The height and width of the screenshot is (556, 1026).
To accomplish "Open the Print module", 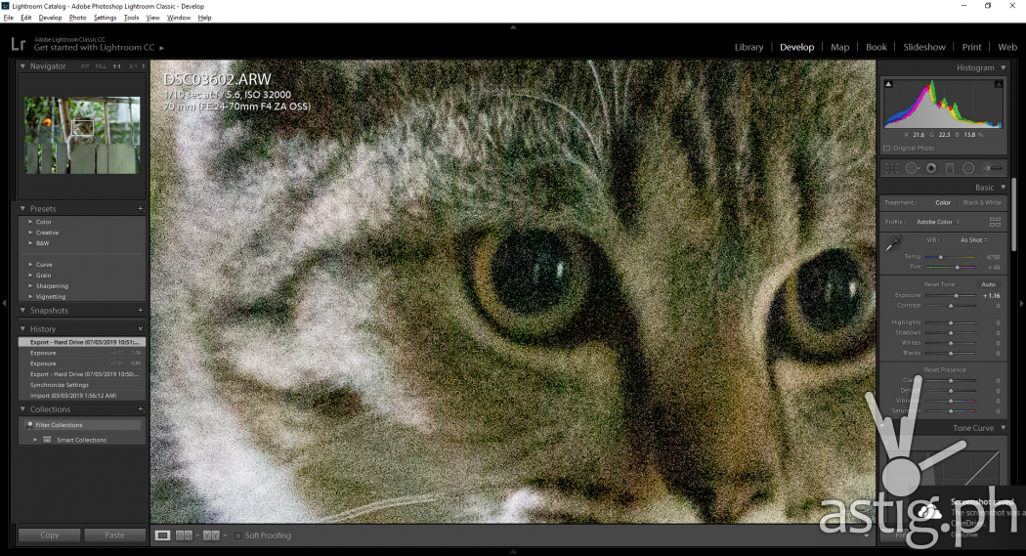I will pyautogui.click(x=971, y=47).
